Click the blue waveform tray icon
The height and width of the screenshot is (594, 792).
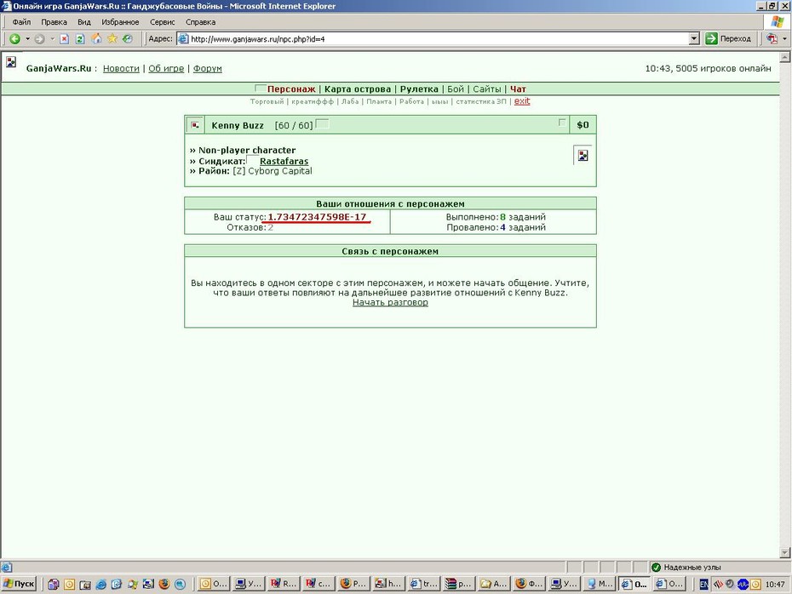[743, 585]
